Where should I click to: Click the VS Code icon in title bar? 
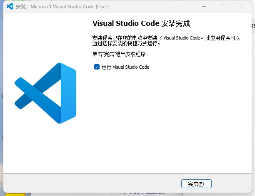[10, 6]
